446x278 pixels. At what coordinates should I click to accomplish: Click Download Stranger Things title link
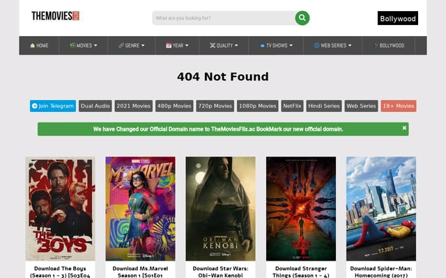pos(301,272)
